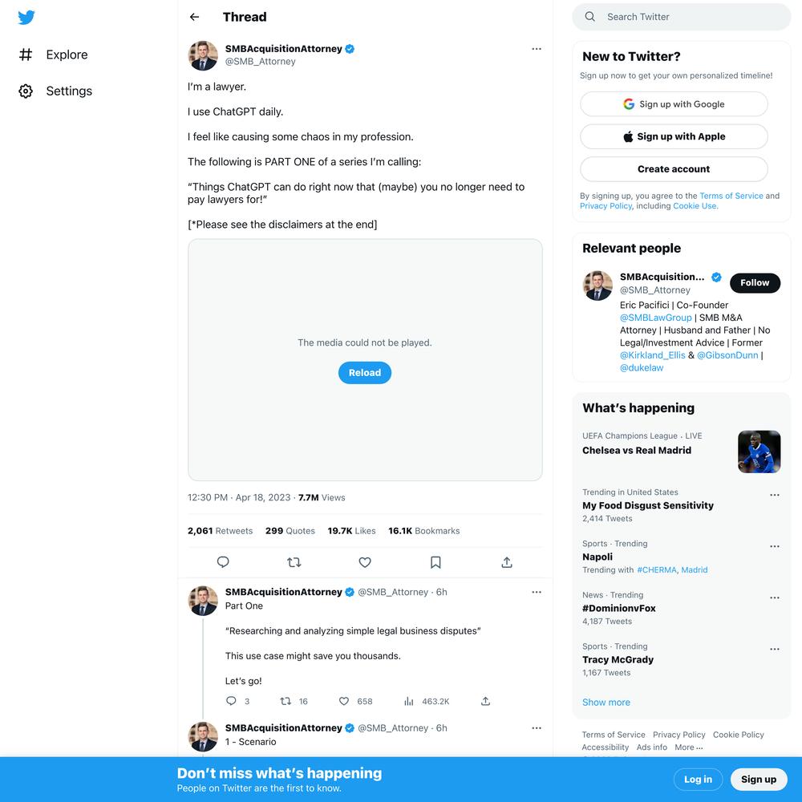Reload the unplayable media
Image resolution: width=802 pixels, height=802 pixels.
tap(365, 373)
